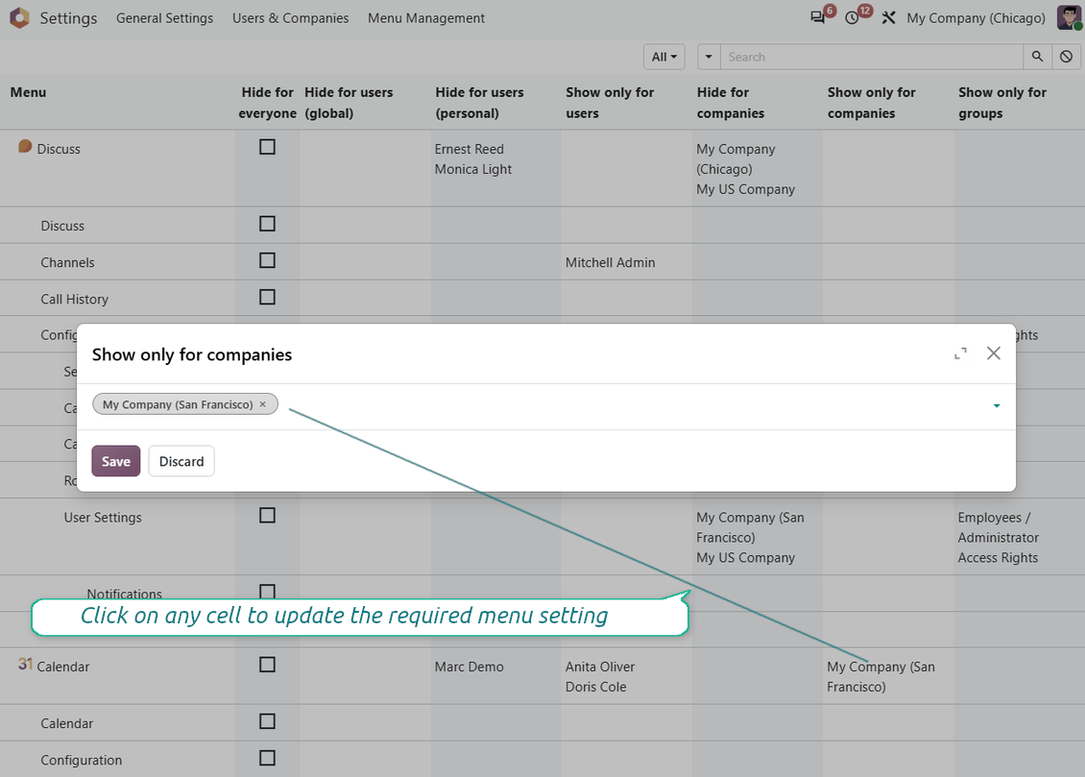The width and height of the screenshot is (1085, 777).
Task: Click the Settings app title
Action: tap(68, 18)
